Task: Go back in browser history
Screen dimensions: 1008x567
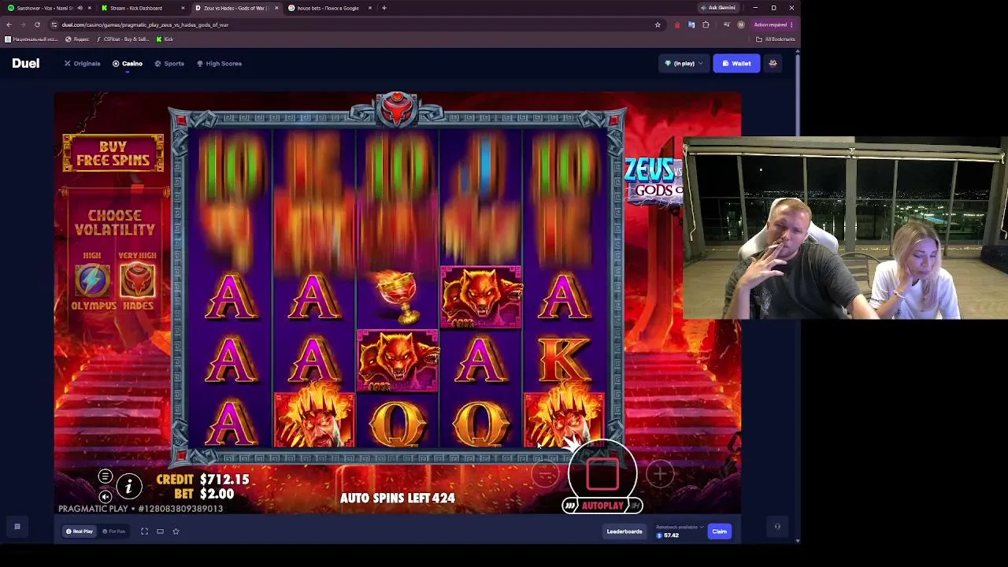Action: coord(9,24)
